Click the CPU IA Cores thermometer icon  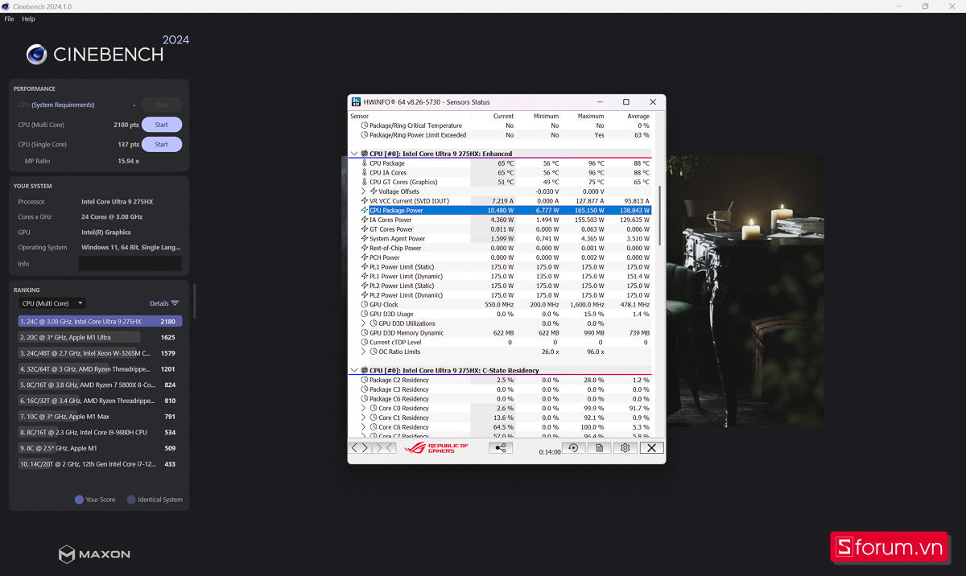(x=364, y=173)
